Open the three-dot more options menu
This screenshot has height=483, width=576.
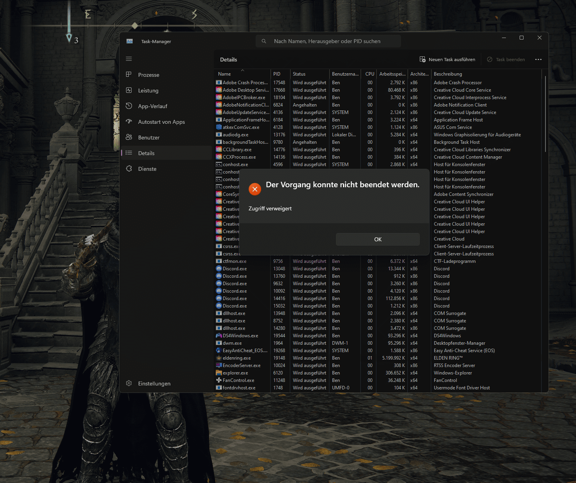[x=538, y=60]
